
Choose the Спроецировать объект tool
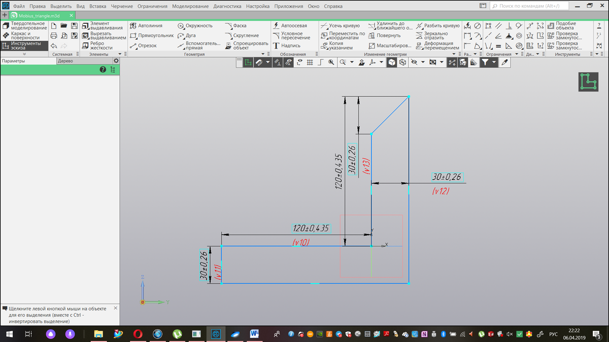click(246, 46)
